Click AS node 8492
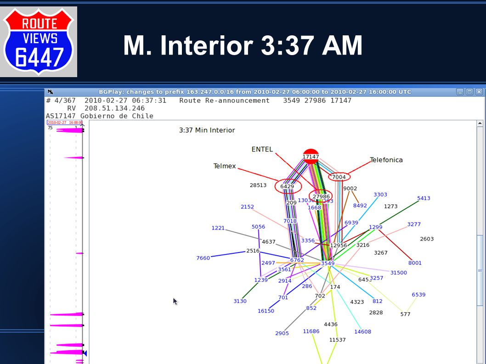This screenshot has width=486, height=364. pos(360,205)
